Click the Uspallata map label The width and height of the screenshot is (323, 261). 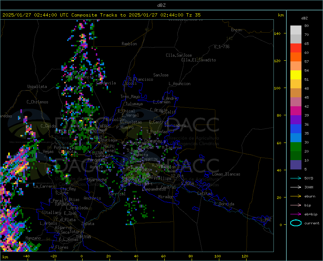coord(37,87)
